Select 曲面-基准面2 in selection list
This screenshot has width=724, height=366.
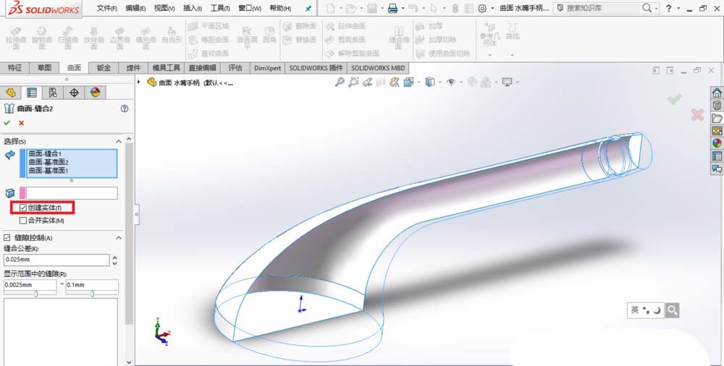pyautogui.click(x=49, y=163)
